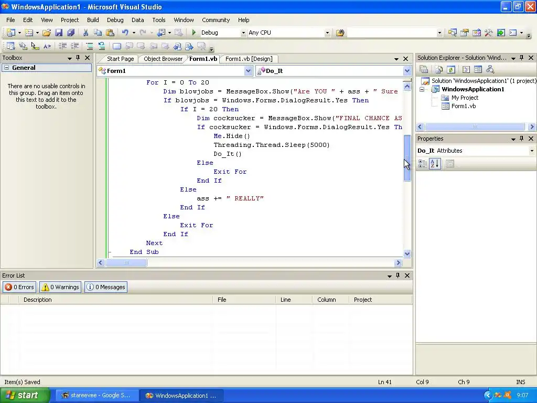Click the Navigate Backward icon
The height and width of the screenshot is (403, 537).
(x=162, y=33)
